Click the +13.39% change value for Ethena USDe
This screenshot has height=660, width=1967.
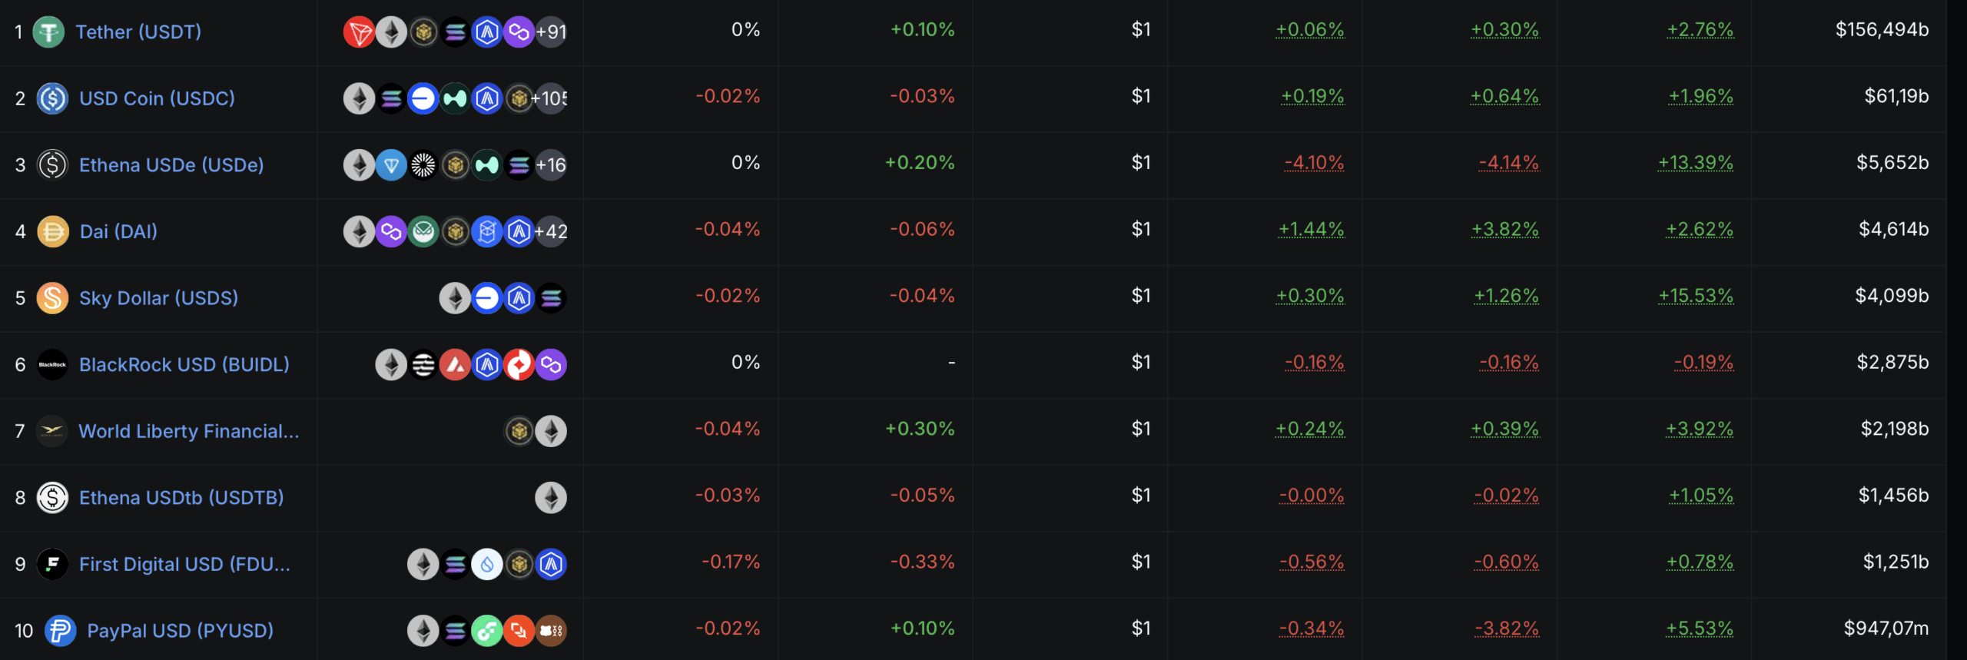pyautogui.click(x=1696, y=163)
